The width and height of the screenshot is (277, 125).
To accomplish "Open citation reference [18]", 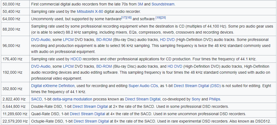I will [x=129, y=18].
